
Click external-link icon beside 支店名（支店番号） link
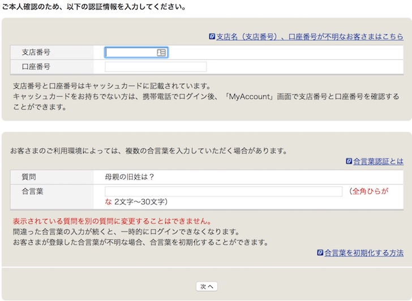click(x=212, y=37)
